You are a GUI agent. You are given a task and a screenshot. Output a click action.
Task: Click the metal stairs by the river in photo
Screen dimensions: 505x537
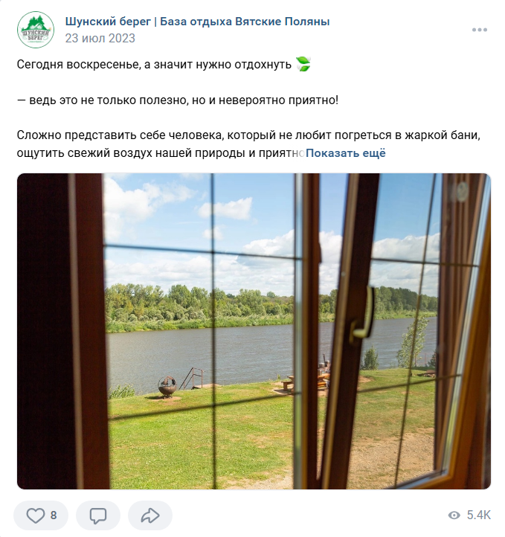tap(193, 379)
